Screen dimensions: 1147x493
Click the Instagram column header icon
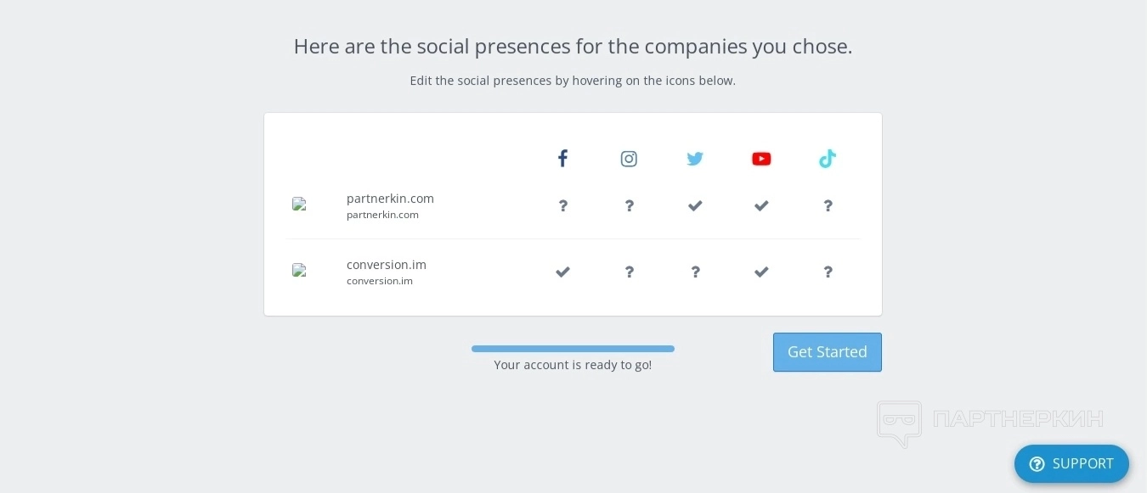(629, 159)
